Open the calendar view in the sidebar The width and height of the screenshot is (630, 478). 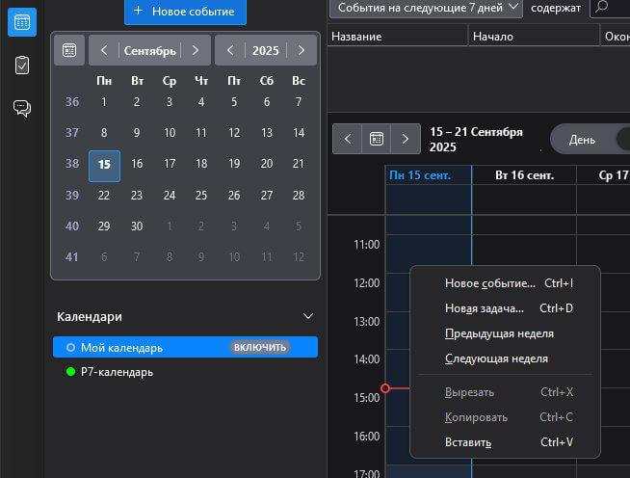coord(21,22)
